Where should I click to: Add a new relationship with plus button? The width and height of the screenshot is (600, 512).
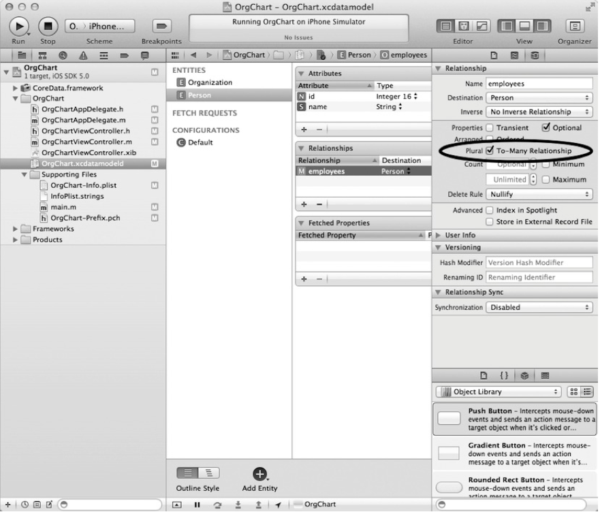[304, 204]
